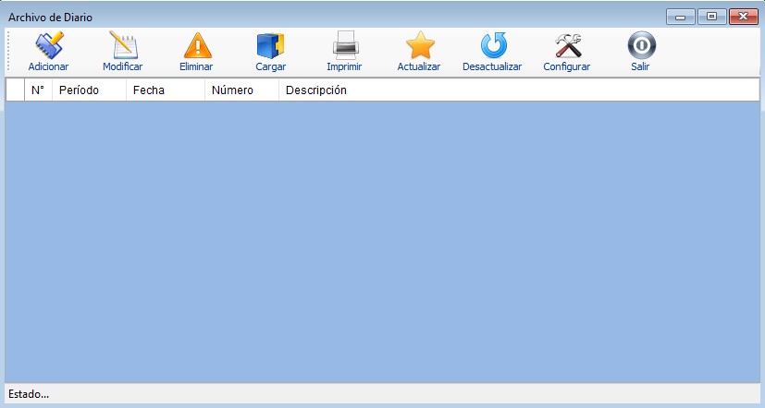Select the N° column header

pos(39,90)
